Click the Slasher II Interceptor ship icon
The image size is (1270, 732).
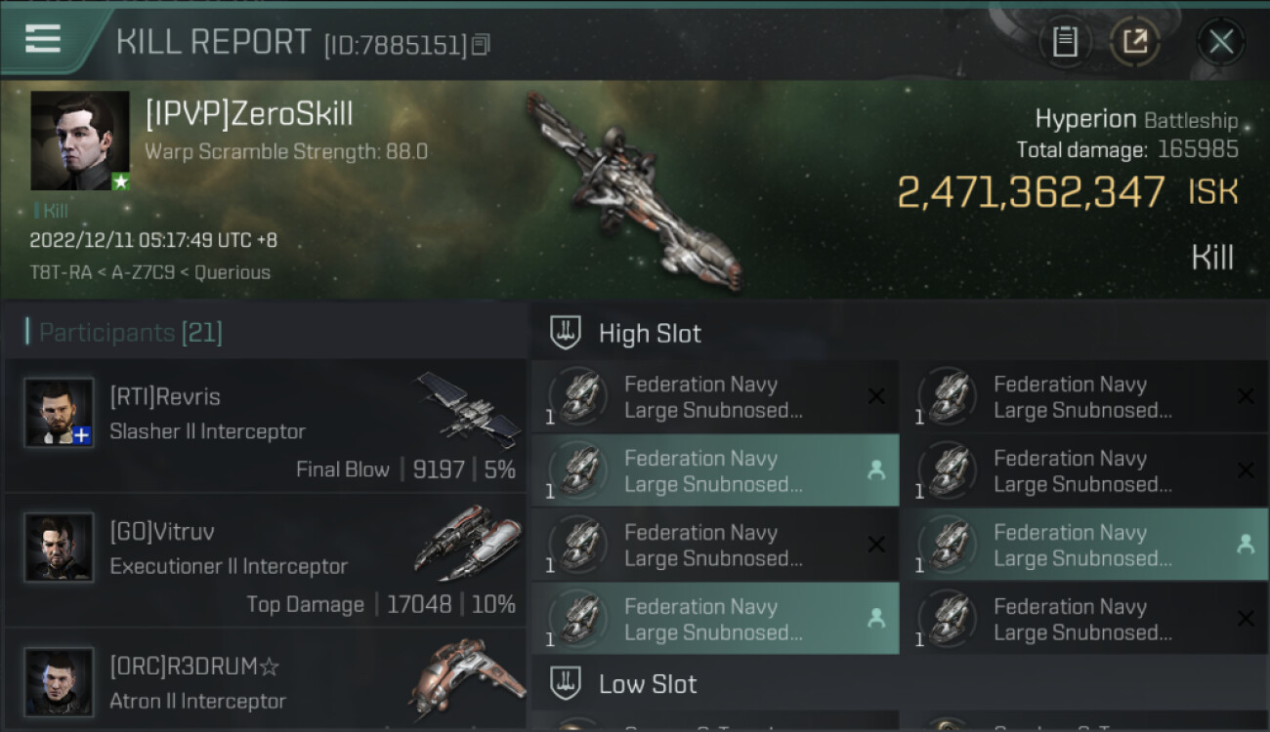pyautogui.click(x=468, y=408)
